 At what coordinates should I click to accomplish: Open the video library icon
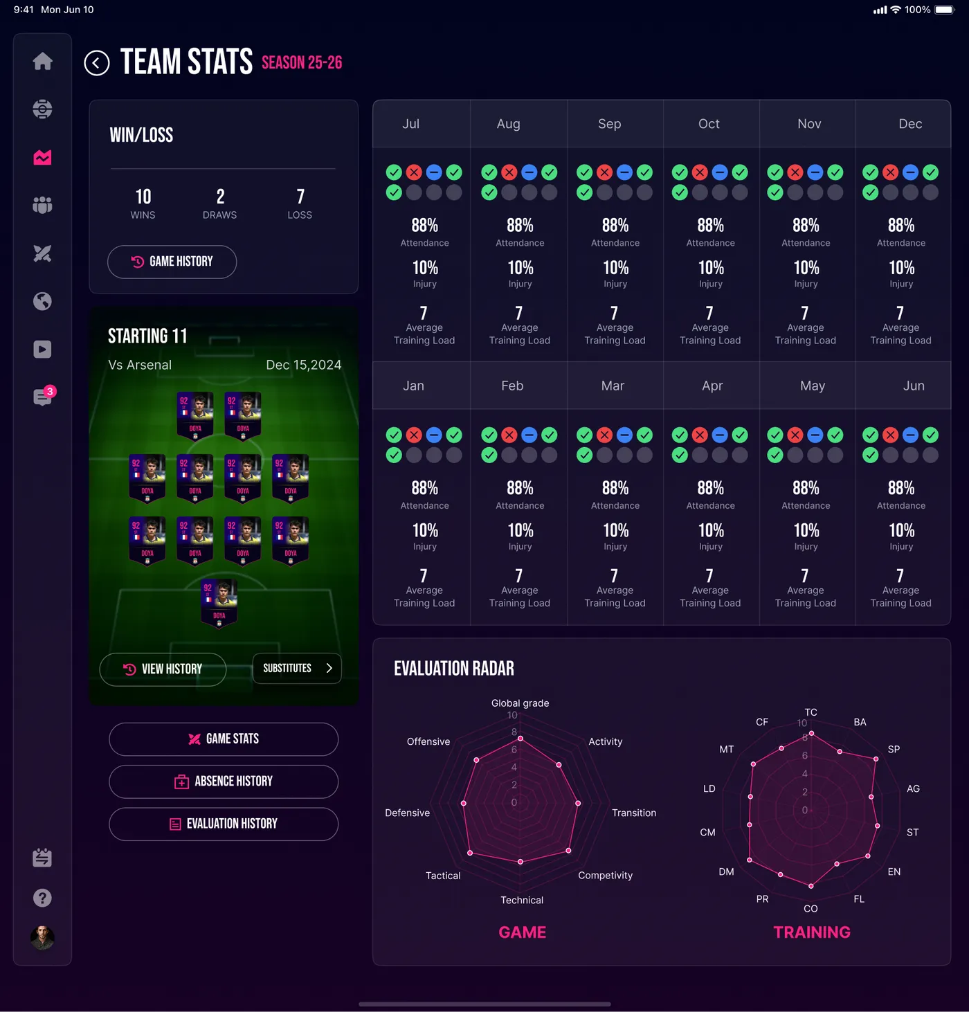coord(42,350)
